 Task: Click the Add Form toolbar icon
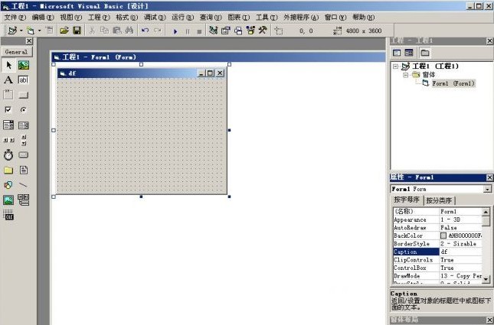click(x=31, y=31)
